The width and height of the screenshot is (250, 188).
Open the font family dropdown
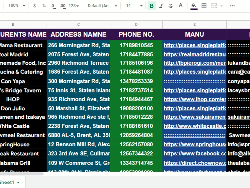point(102,6)
